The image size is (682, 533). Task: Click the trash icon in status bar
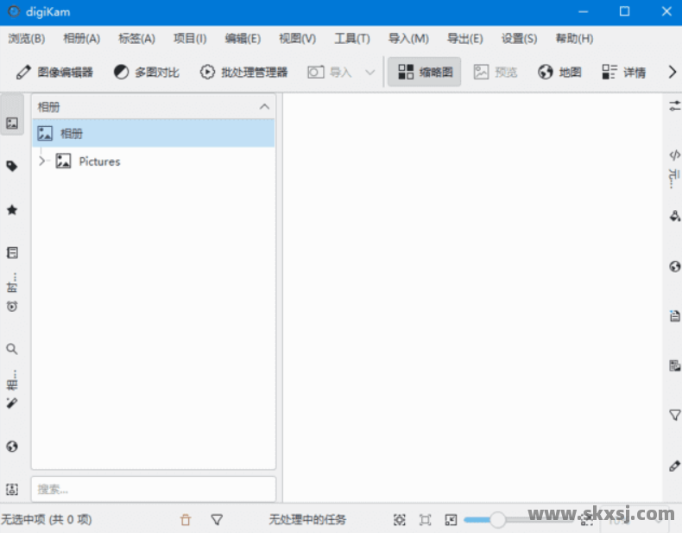point(186,519)
